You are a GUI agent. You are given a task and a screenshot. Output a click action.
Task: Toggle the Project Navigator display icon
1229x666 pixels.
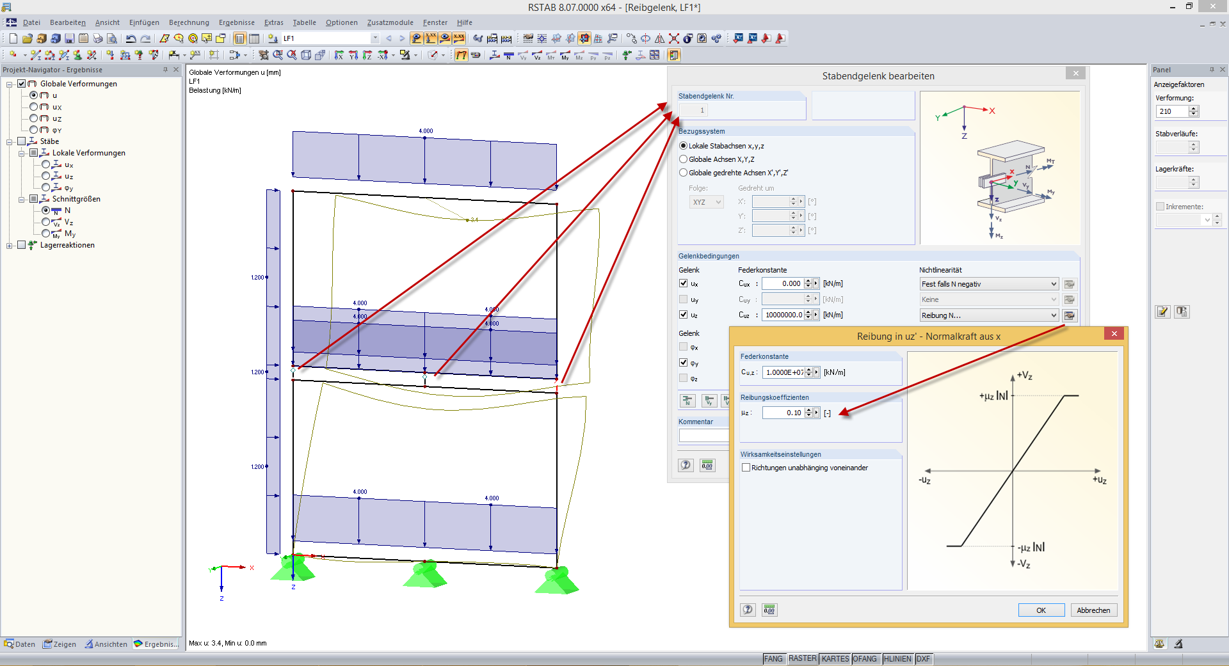(240, 38)
